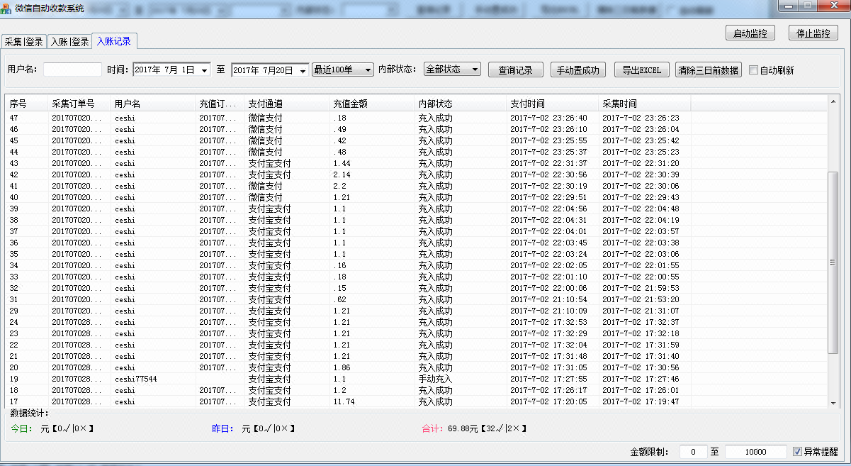
Task: Click the application icon in the title bar
Action: 6,7
